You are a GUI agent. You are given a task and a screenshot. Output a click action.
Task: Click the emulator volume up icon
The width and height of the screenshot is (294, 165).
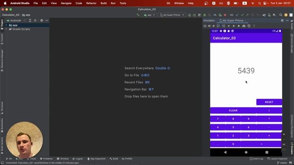(209, 26)
